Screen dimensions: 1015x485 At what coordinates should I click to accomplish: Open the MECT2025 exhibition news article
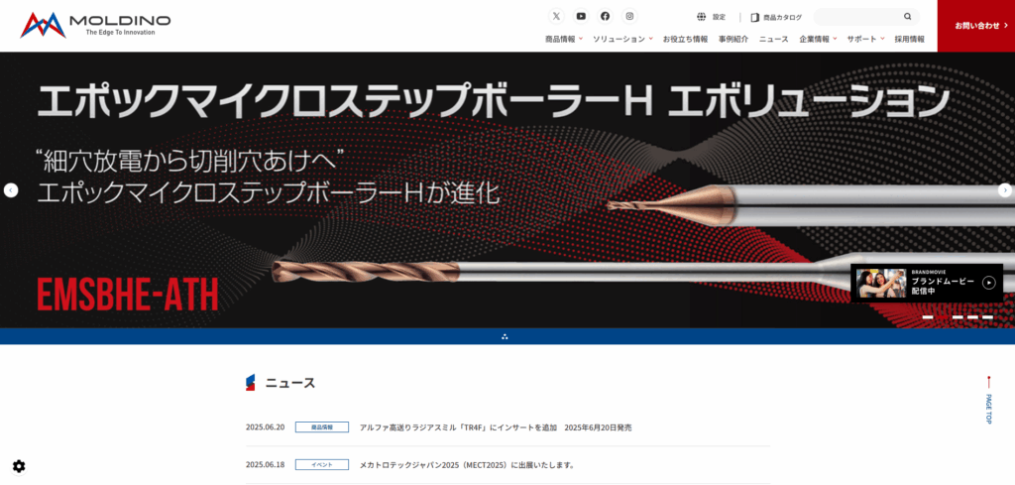[468, 465]
